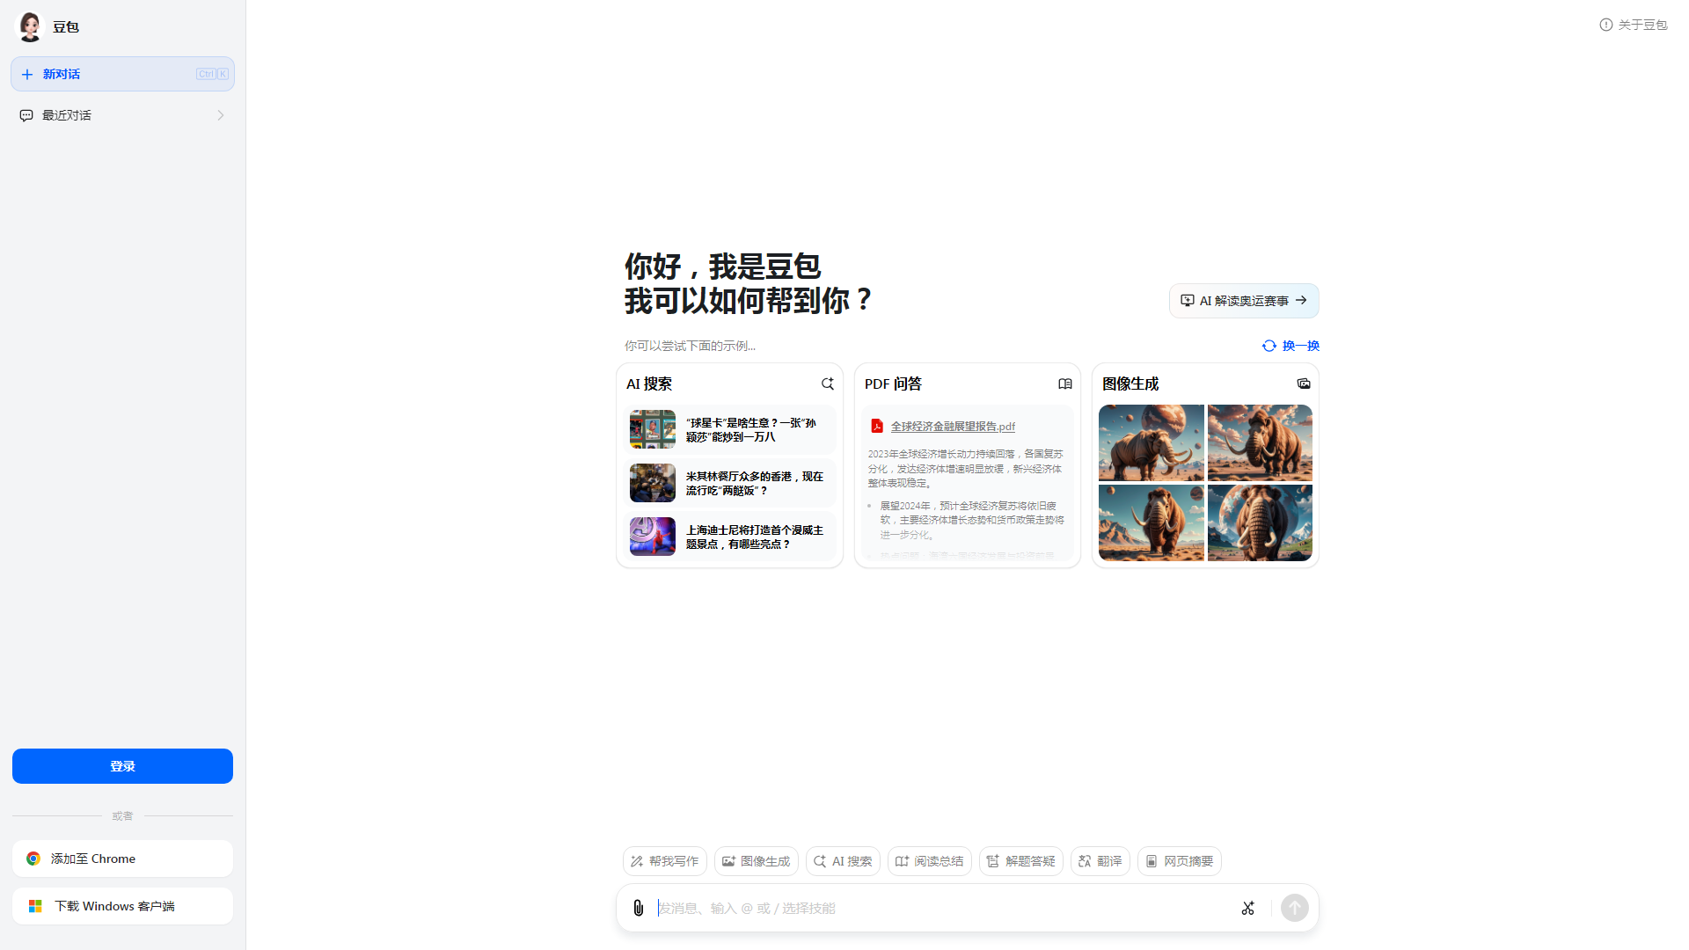Image resolution: width=1689 pixels, height=950 pixels.
Task: Click the AI 搜索 card title
Action: 649,384
